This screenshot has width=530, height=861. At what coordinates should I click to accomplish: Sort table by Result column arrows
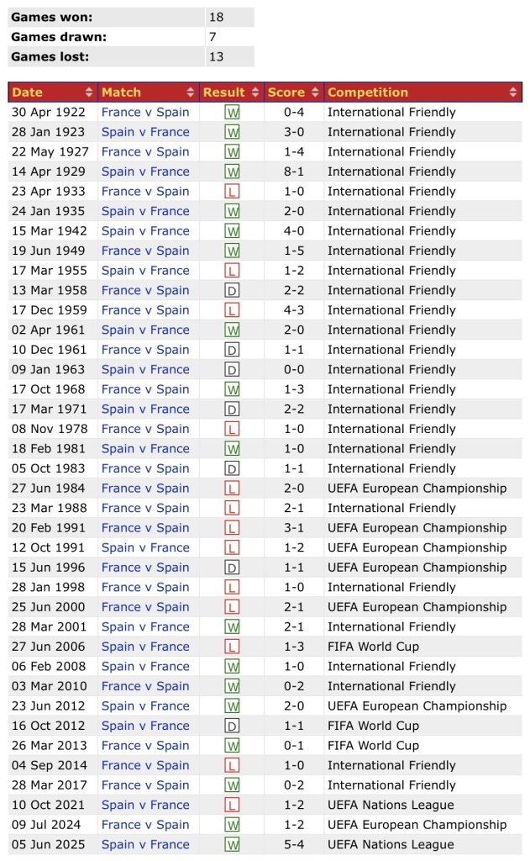[x=255, y=92]
